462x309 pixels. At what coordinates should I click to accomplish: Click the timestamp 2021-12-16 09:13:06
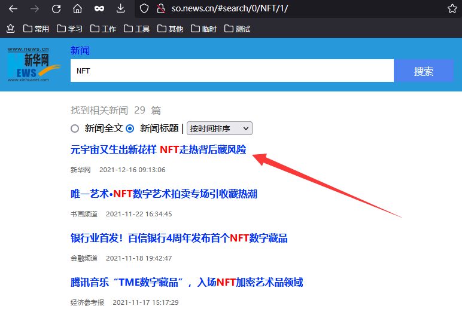(x=132, y=170)
